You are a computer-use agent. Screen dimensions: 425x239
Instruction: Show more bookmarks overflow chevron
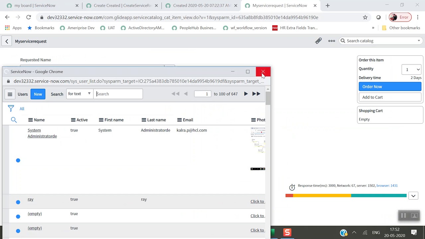click(x=373, y=28)
